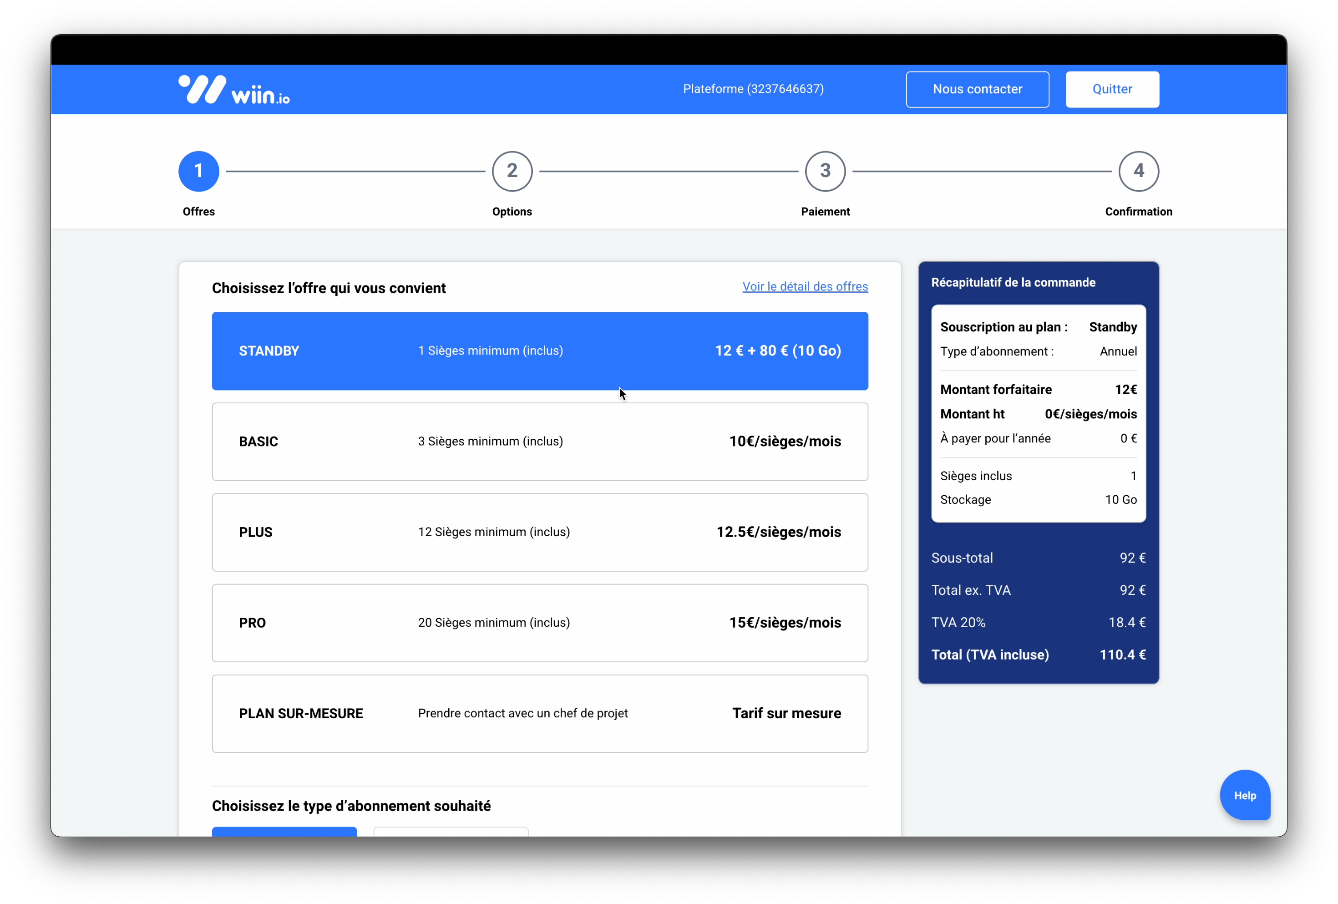Go to step 2 Options
1338x904 pixels.
click(512, 171)
